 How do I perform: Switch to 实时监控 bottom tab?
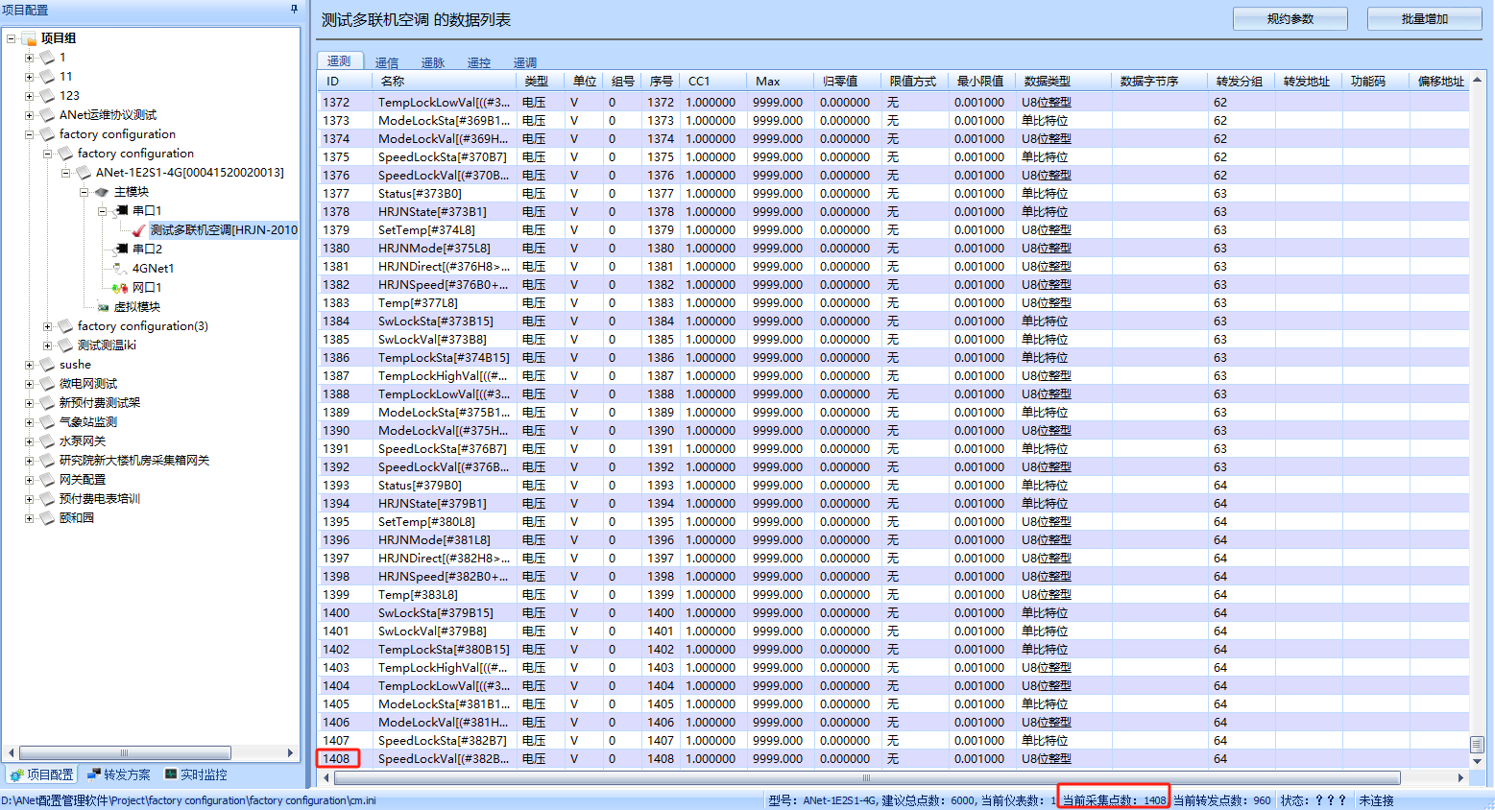click(196, 774)
